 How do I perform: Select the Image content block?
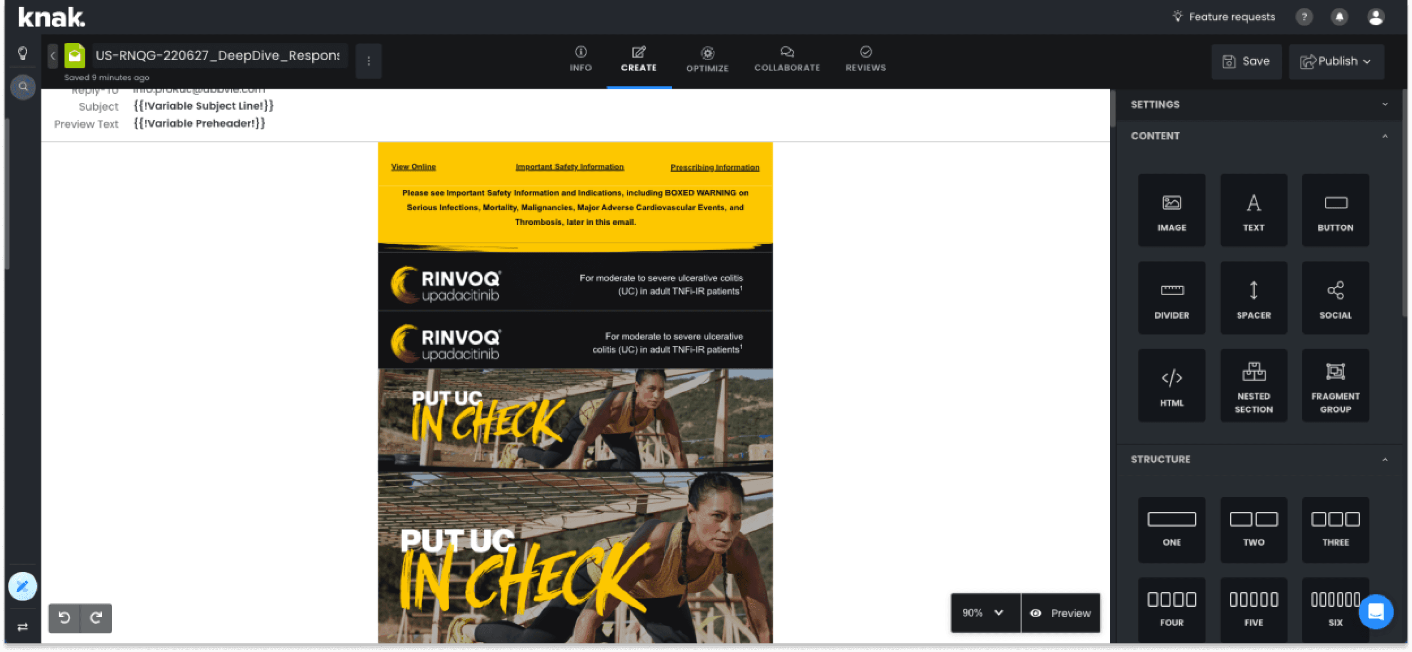[x=1171, y=210]
